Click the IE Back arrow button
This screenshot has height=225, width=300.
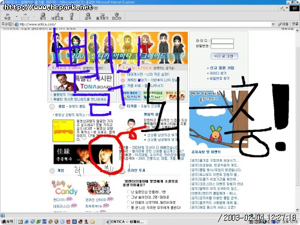click(x=8, y=16)
